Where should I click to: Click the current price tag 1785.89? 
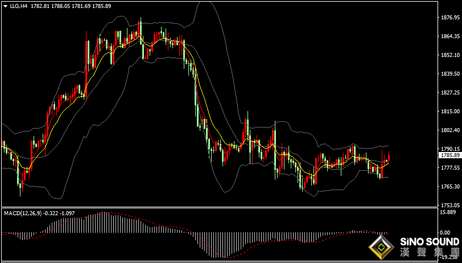point(449,155)
